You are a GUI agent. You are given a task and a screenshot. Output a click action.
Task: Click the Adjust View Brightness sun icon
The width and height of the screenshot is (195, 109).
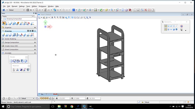coord(47,17)
